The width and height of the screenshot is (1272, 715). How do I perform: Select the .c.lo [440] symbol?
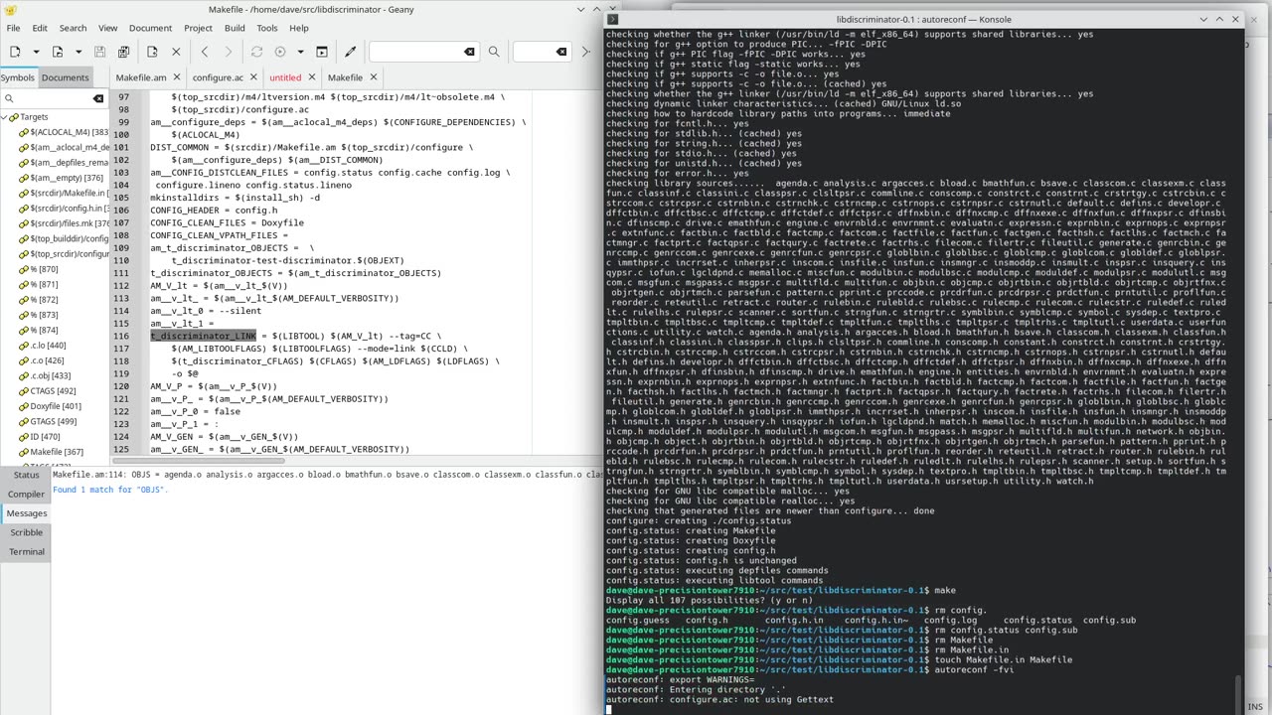[x=47, y=345]
